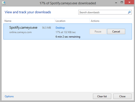Maximize the downloads window
This screenshot has width=135, height=102.
tap(122, 2)
